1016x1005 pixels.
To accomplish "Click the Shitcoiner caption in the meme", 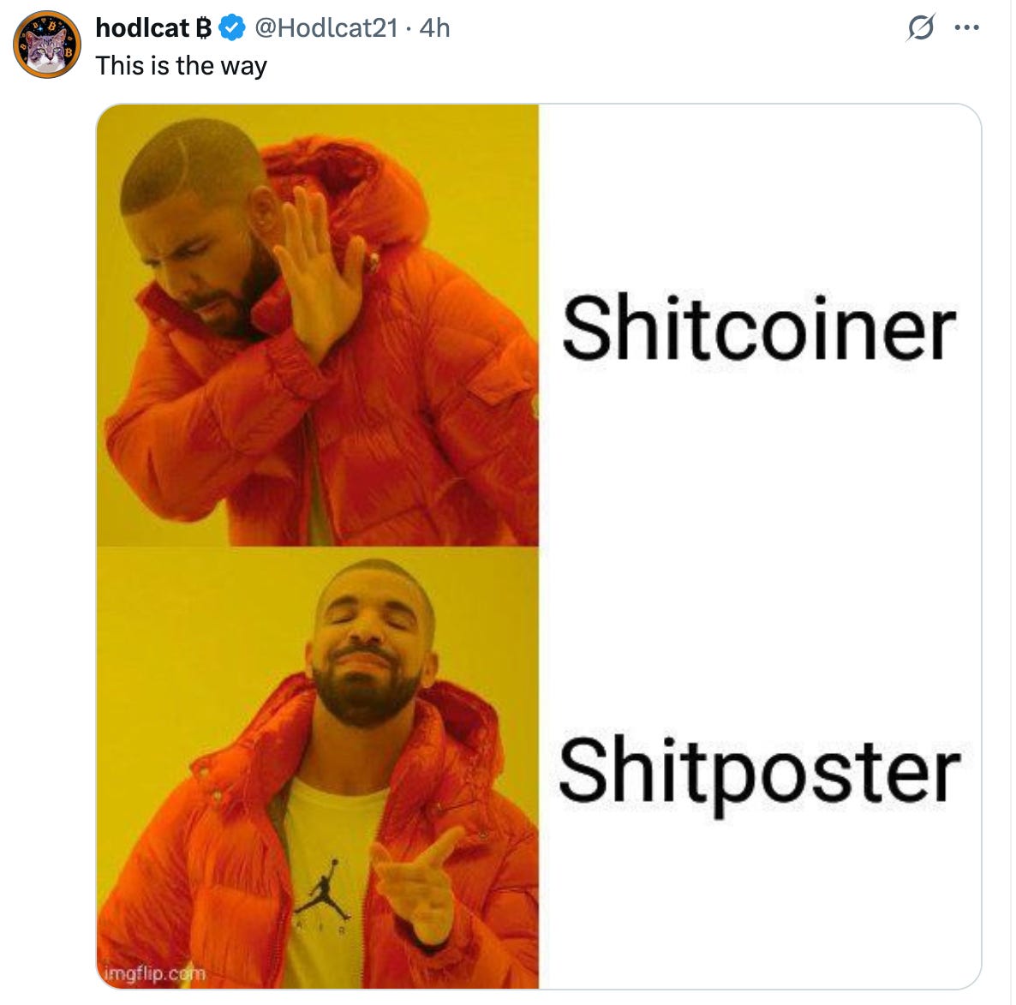I will (759, 327).
